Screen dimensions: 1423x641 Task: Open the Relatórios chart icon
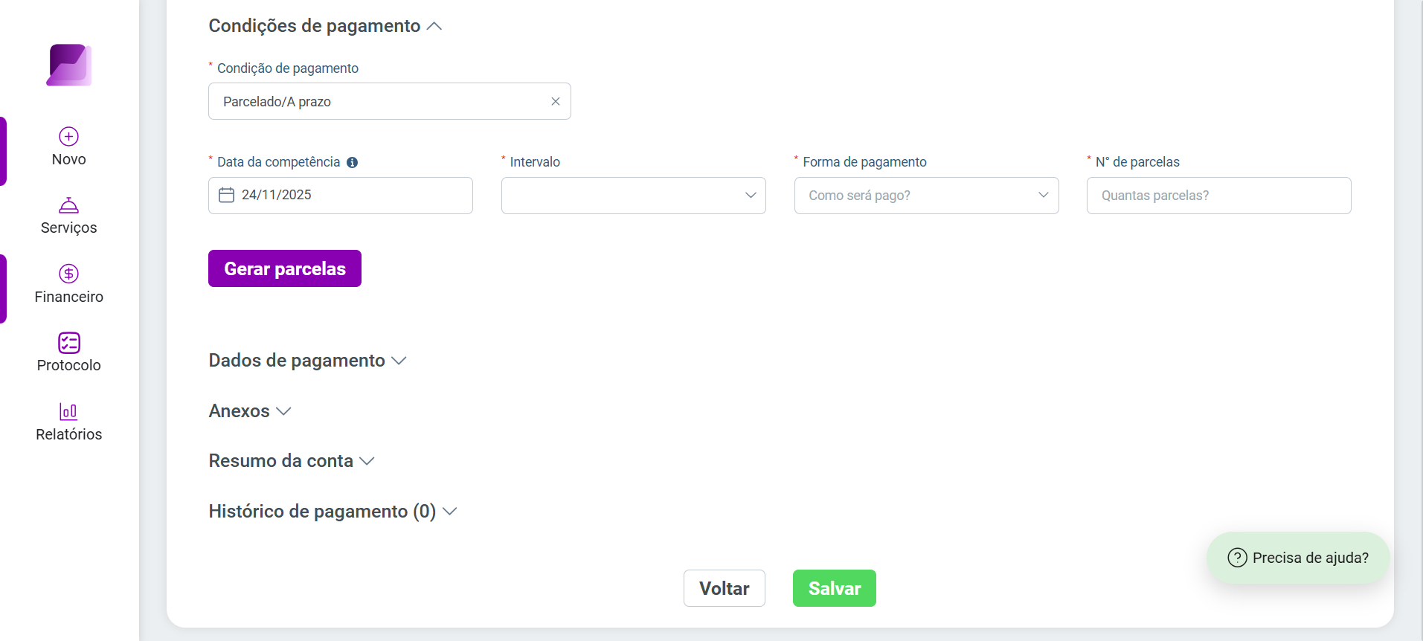[x=69, y=411]
